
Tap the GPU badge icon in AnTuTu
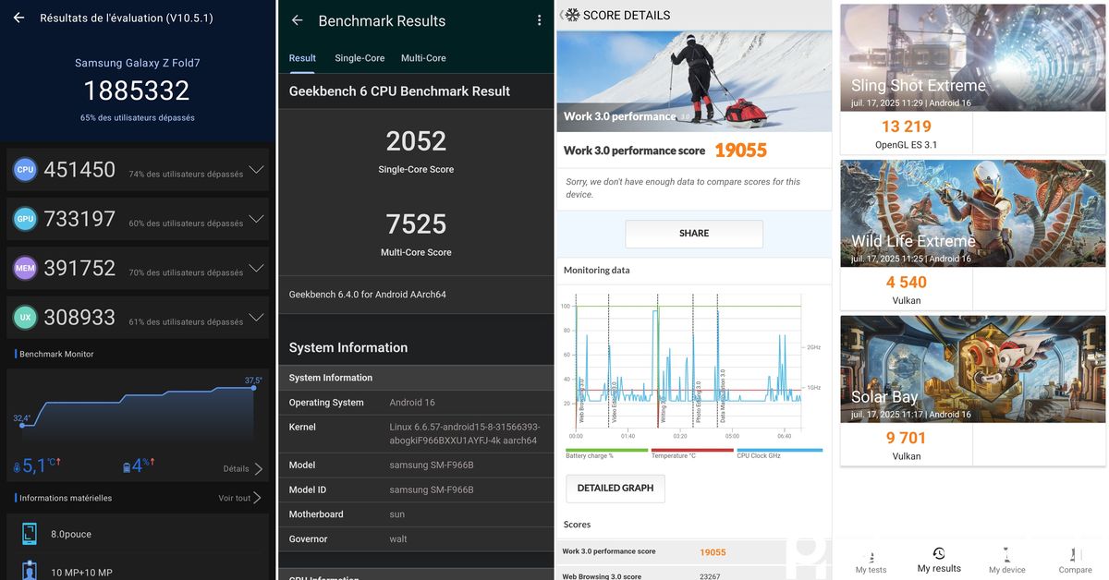tap(25, 219)
